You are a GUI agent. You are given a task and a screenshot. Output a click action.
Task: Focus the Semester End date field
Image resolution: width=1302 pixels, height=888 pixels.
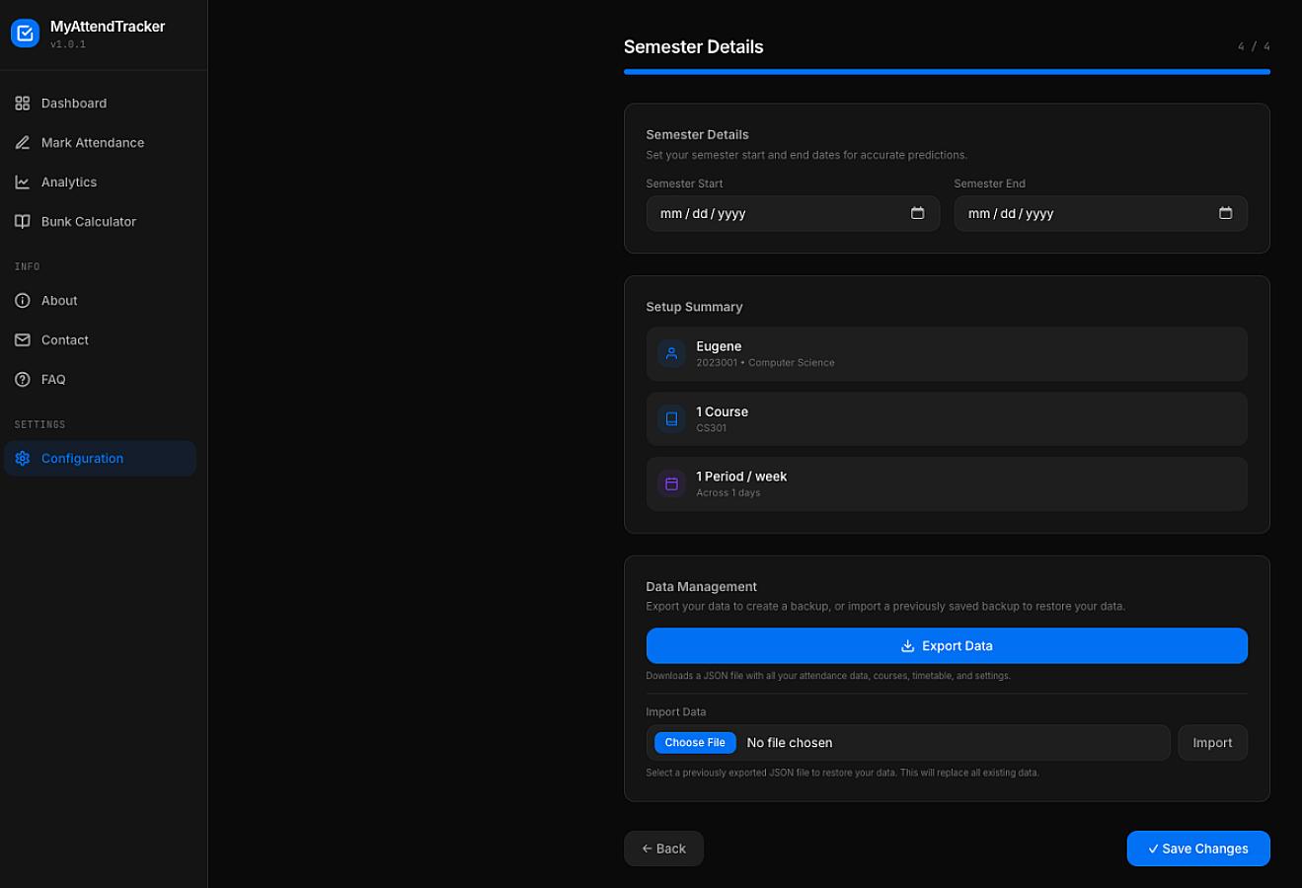point(1101,213)
